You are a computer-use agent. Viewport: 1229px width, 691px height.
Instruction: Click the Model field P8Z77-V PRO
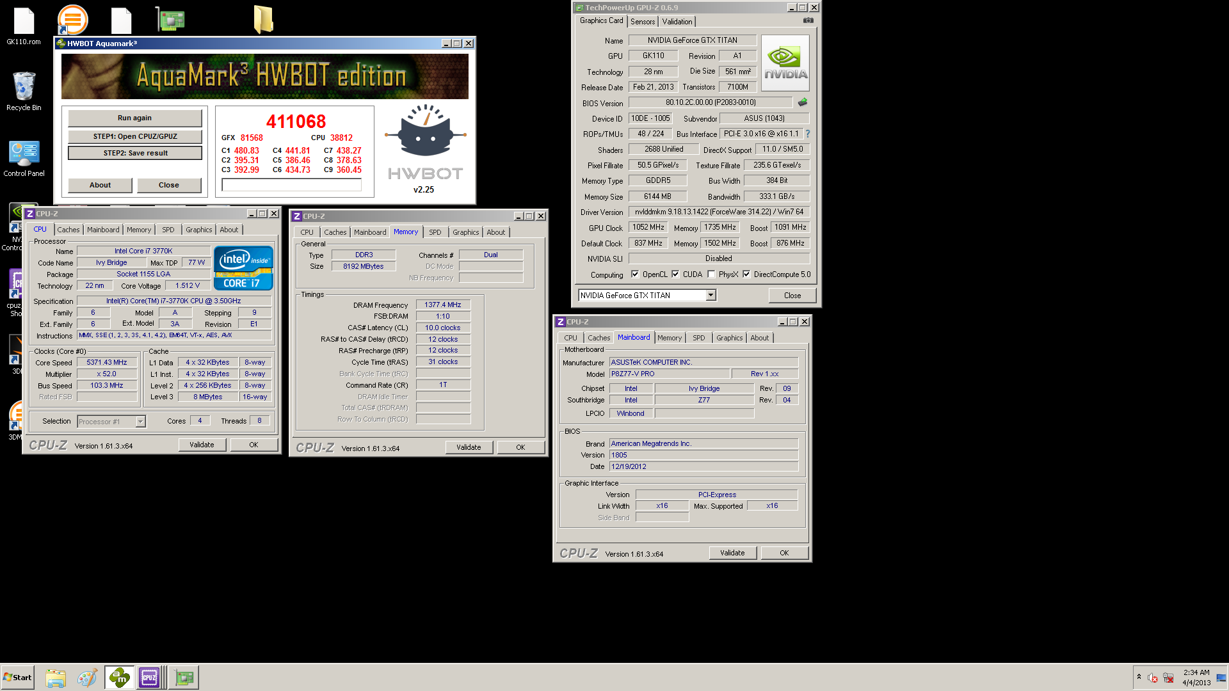[x=669, y=374]
